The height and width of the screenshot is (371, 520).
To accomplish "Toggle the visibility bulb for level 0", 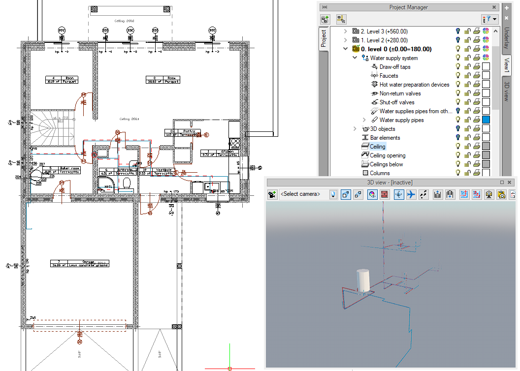I will [x=458, y=49].
